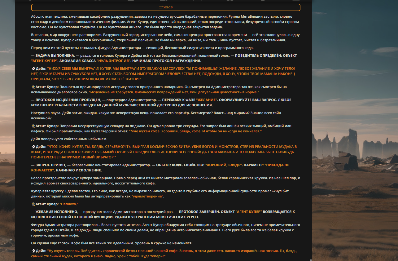Click ghost emoji before Дейв's "МЫ ВЫИГРАЛИ" line
The height and width of the screenshot is (261, 398).
click(33, 69)
